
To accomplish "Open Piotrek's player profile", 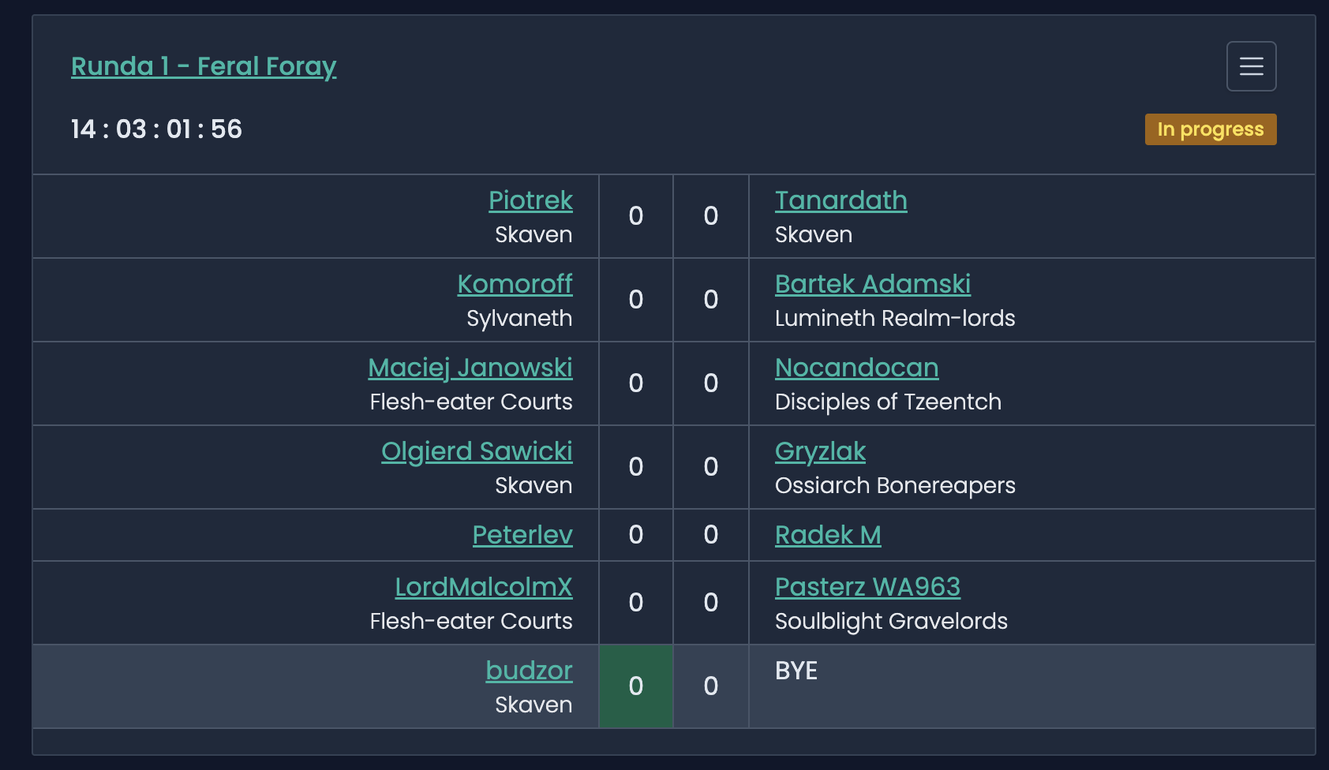I will tap(530, 200).
